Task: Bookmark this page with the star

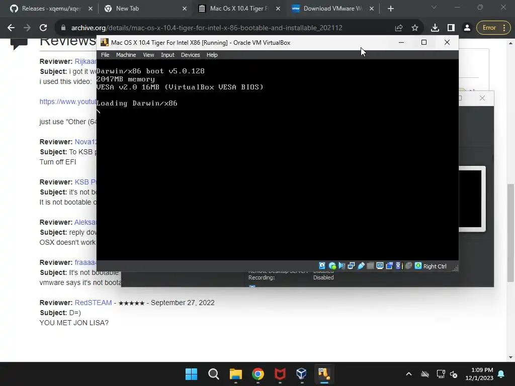Action: pyautogui.click(x=415, y=28)
